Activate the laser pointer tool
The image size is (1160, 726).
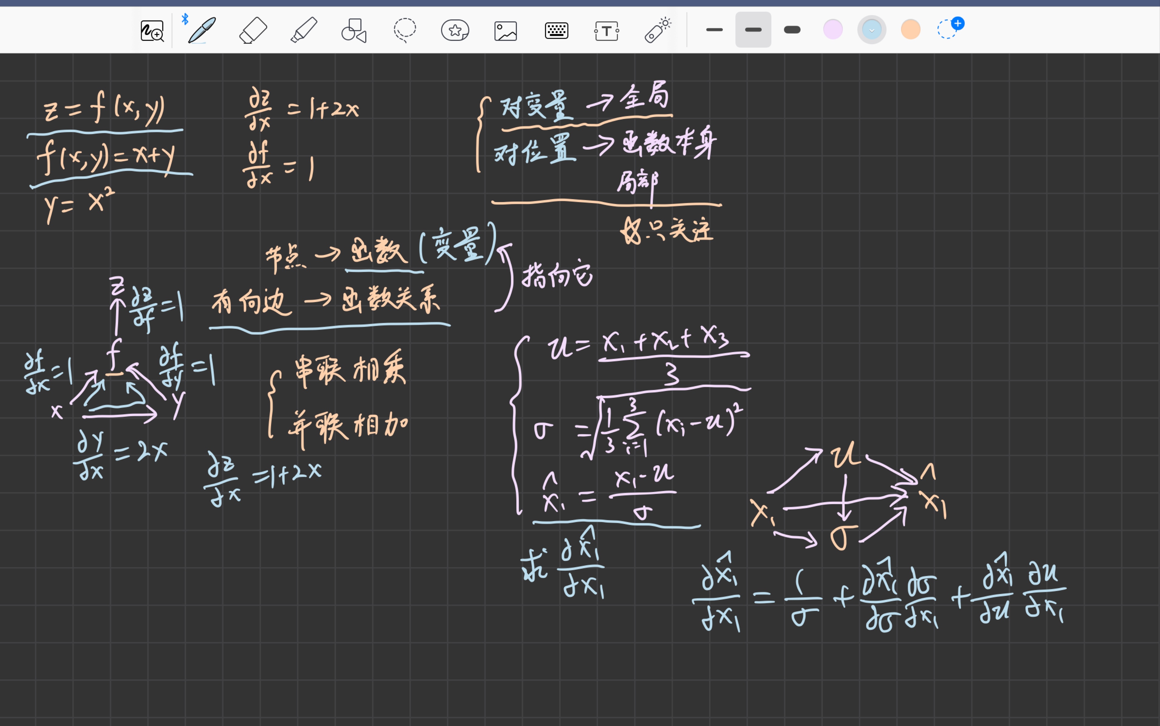click(658, 30)
